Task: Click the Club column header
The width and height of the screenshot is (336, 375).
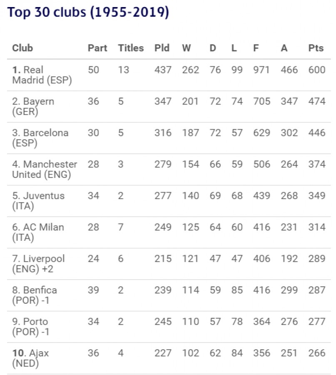Action: [x=22, y=48]
